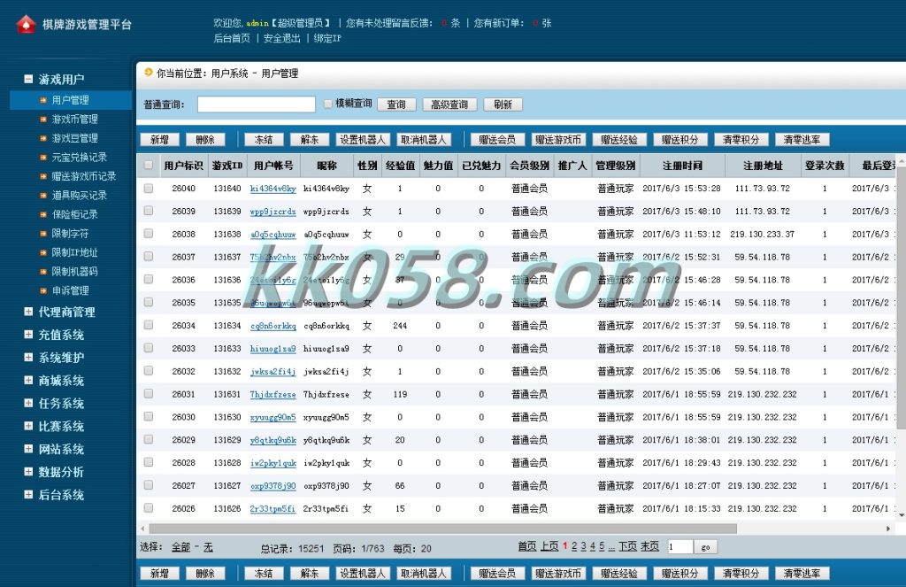Click the orange arrow location icon
This screenshot has height=587, width=906.
tap(149, 73)
